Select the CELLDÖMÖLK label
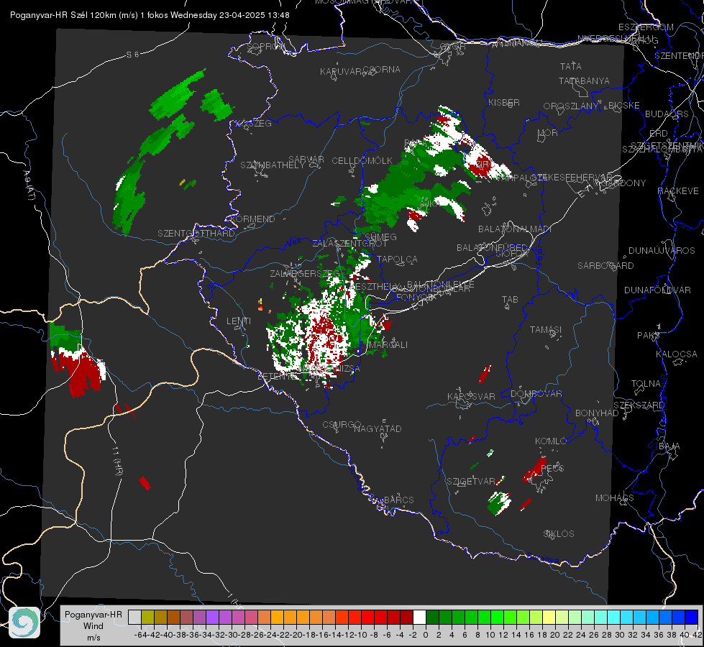This screenshot has width=704, height=647. pos(362,161)
